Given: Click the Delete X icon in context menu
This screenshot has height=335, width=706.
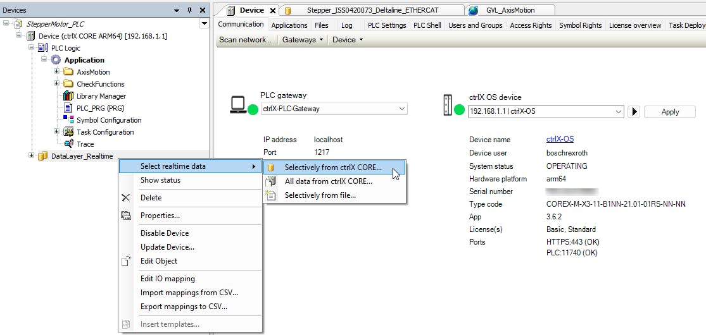Looking at the screenshot, I should point(126,198).
